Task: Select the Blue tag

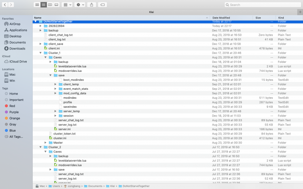Action: pyautogui.click(x=12, y=131)
